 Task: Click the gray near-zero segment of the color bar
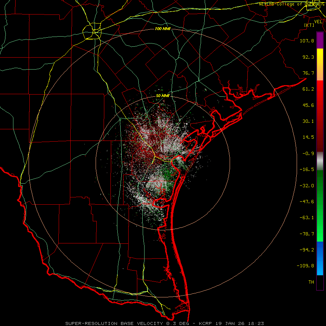(x=320, y=161)
